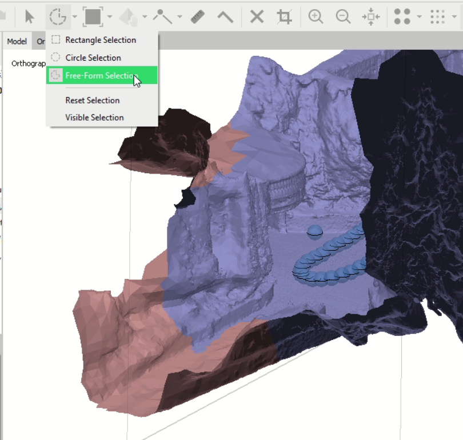Image resolution: width=463 pixels, height=440 pixels.
Task: Click the Zoom In magnifier
Action: click(316, 17)
